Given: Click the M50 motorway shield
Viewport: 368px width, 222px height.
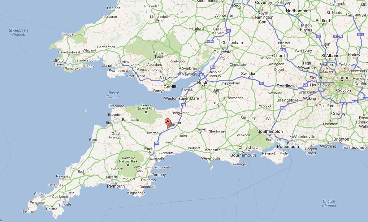Looking at the screenshot, I should pos(210,41).
